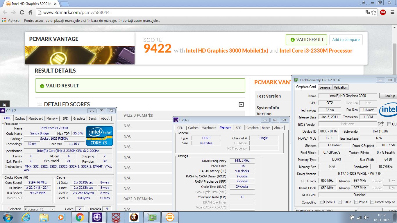
Task: Select Graphics tab in Memory CPU-Z window
Action: tap(252, 128)
